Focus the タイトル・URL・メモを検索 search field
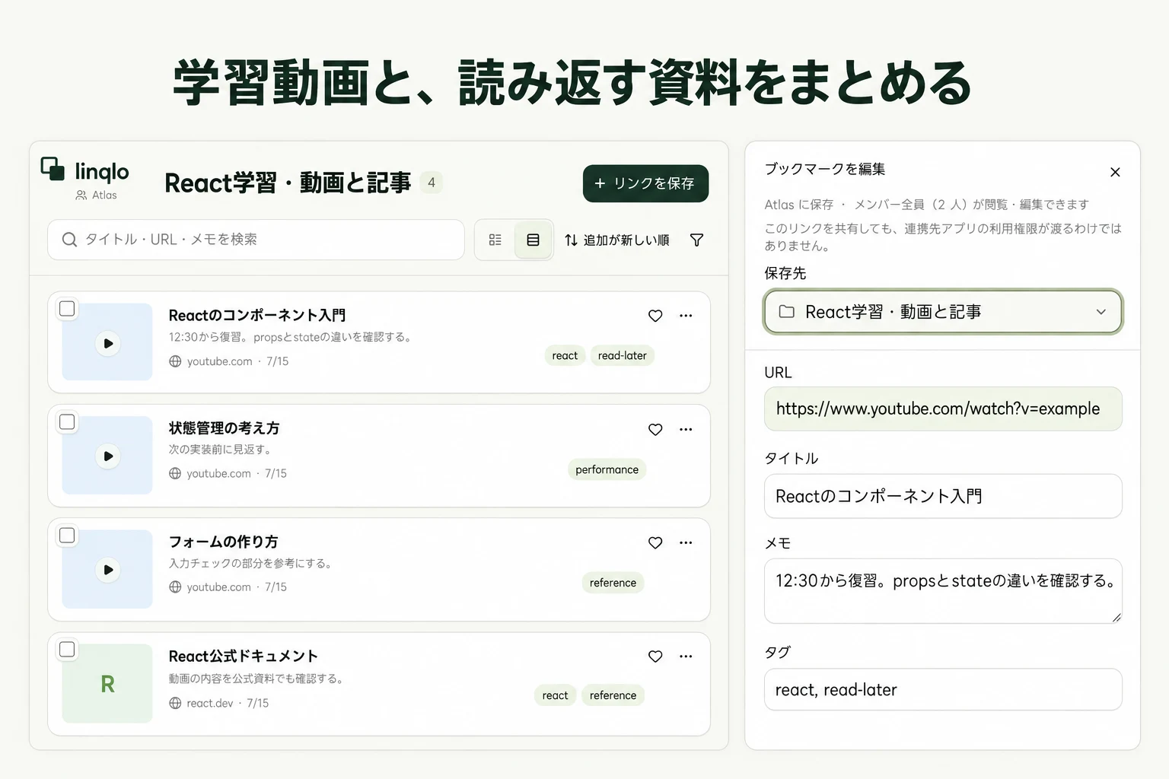1169x779 pixels. (x=256, y=240)
